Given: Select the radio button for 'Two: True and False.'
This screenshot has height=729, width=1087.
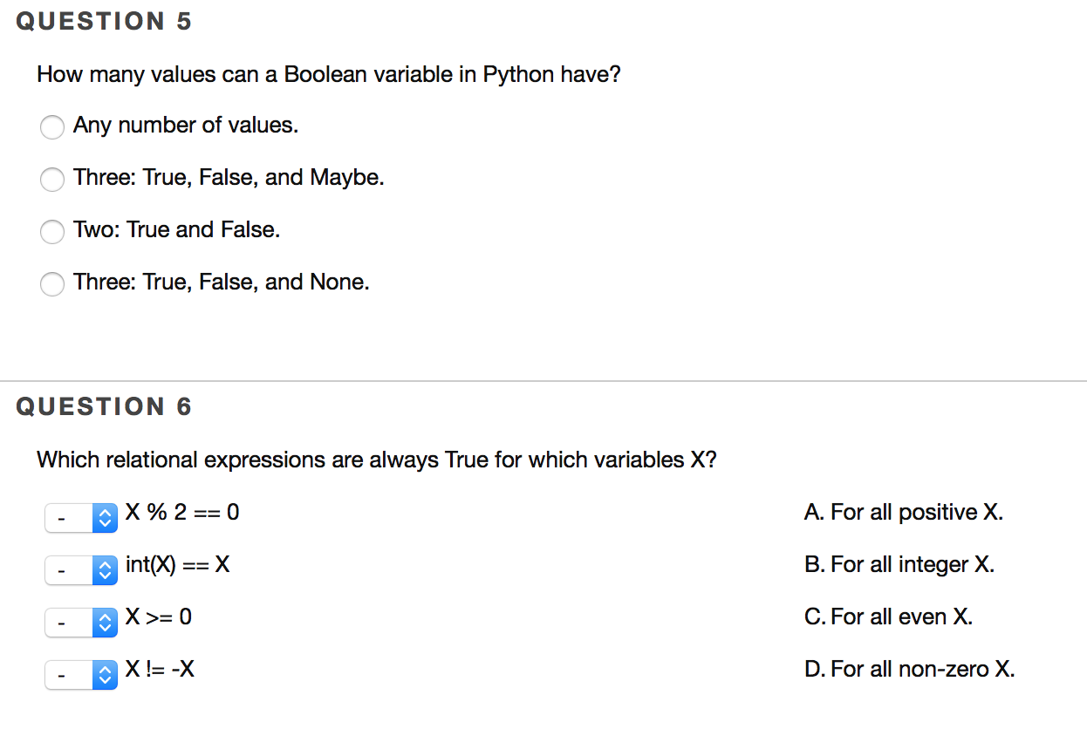Looking at the screenshot, I should pyautogui.click(x=52, y=232).
